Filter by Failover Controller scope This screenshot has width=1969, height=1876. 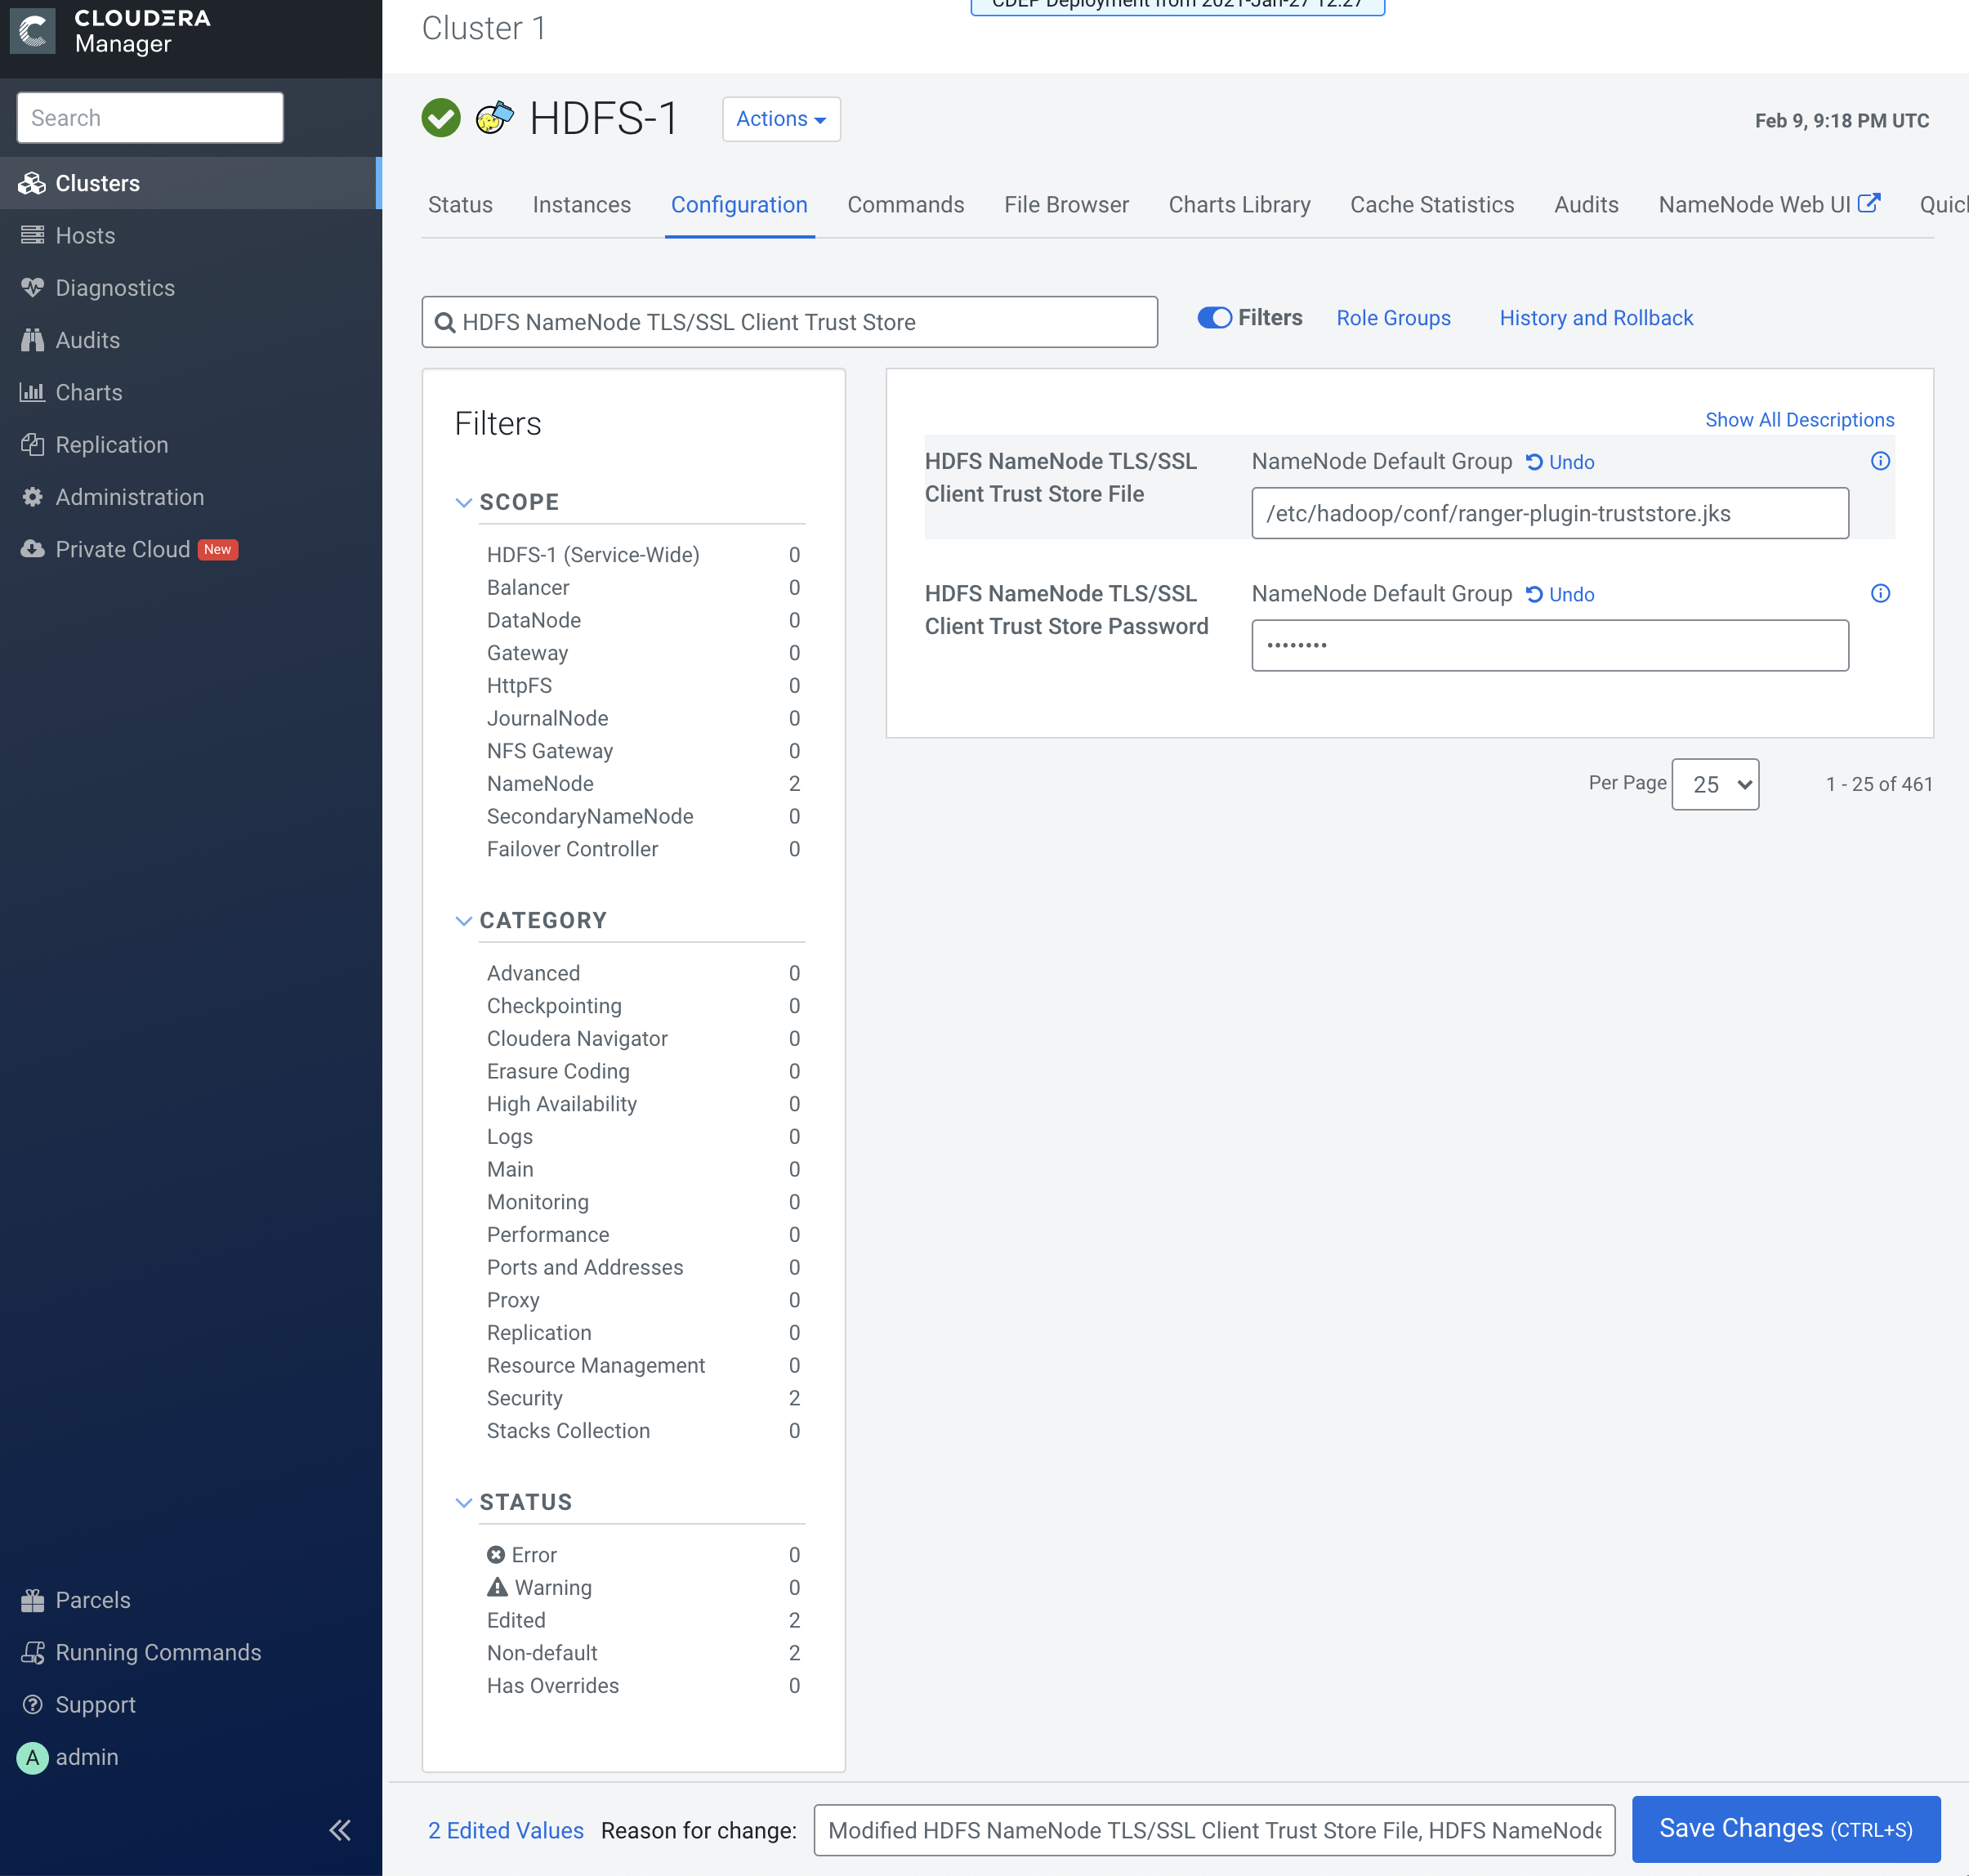click(643, 849)
